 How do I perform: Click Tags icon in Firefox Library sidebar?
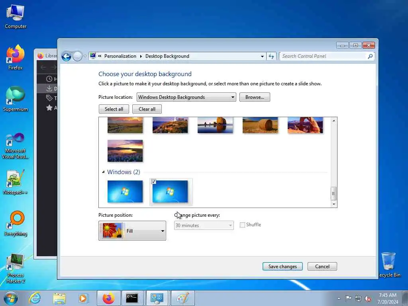coord(49,98)
